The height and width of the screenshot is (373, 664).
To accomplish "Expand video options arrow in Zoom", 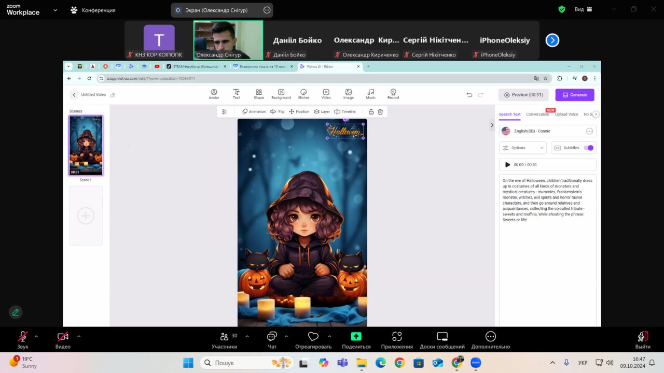I will tap(78, 336).
